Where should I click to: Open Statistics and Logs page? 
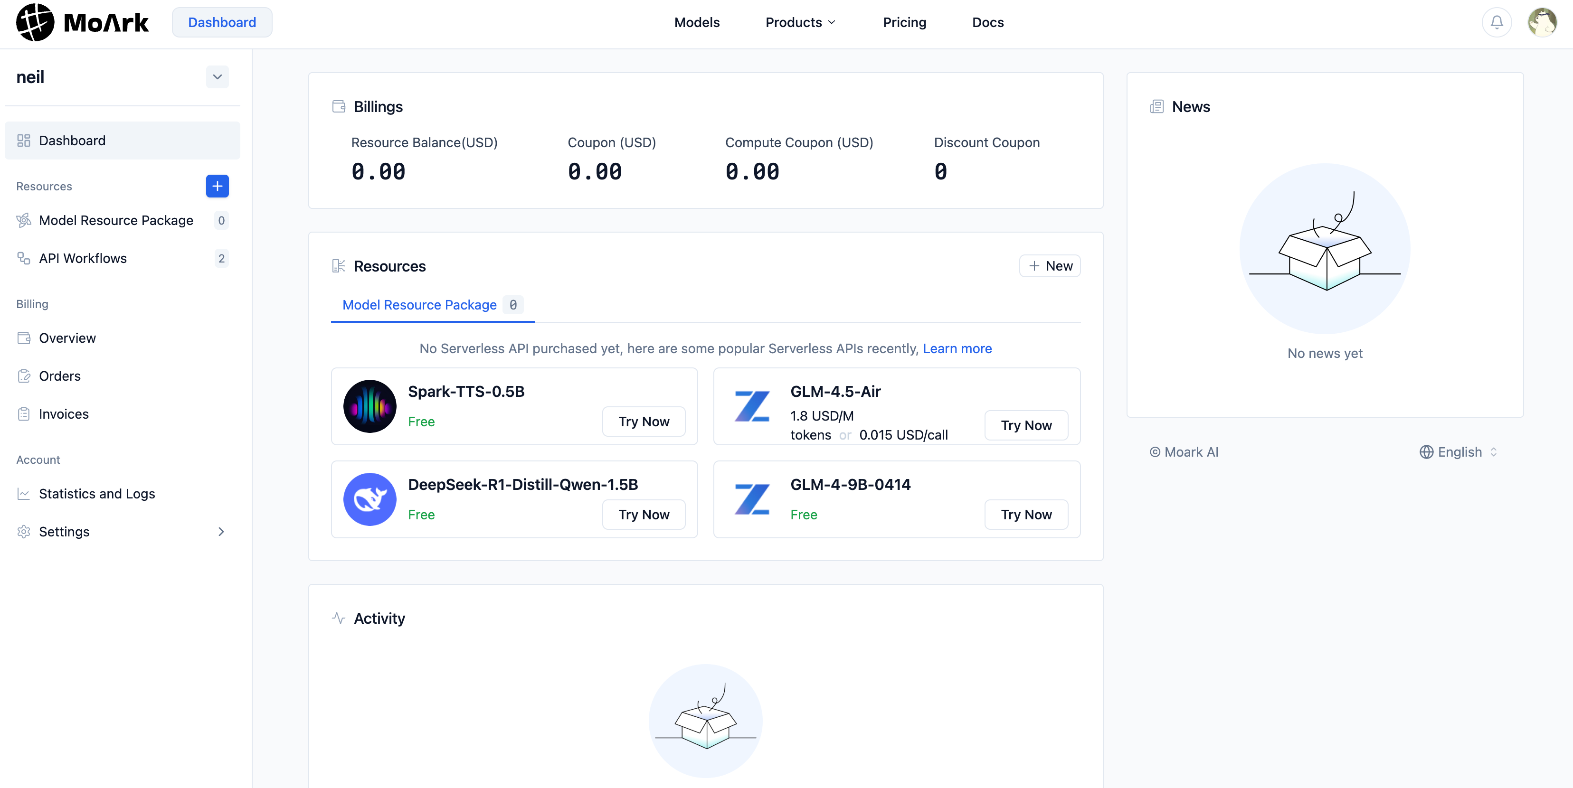pyautogui.click(x=96, y=494)
